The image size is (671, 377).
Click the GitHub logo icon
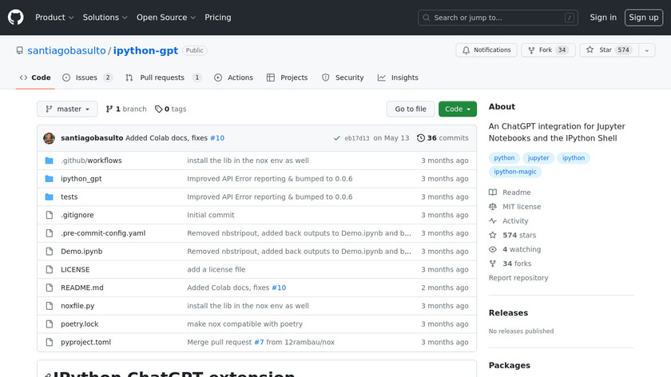16,18
